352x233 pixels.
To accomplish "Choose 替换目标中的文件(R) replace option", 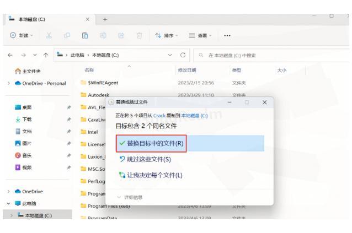I will pyautogui.click(x=190, y=143).
